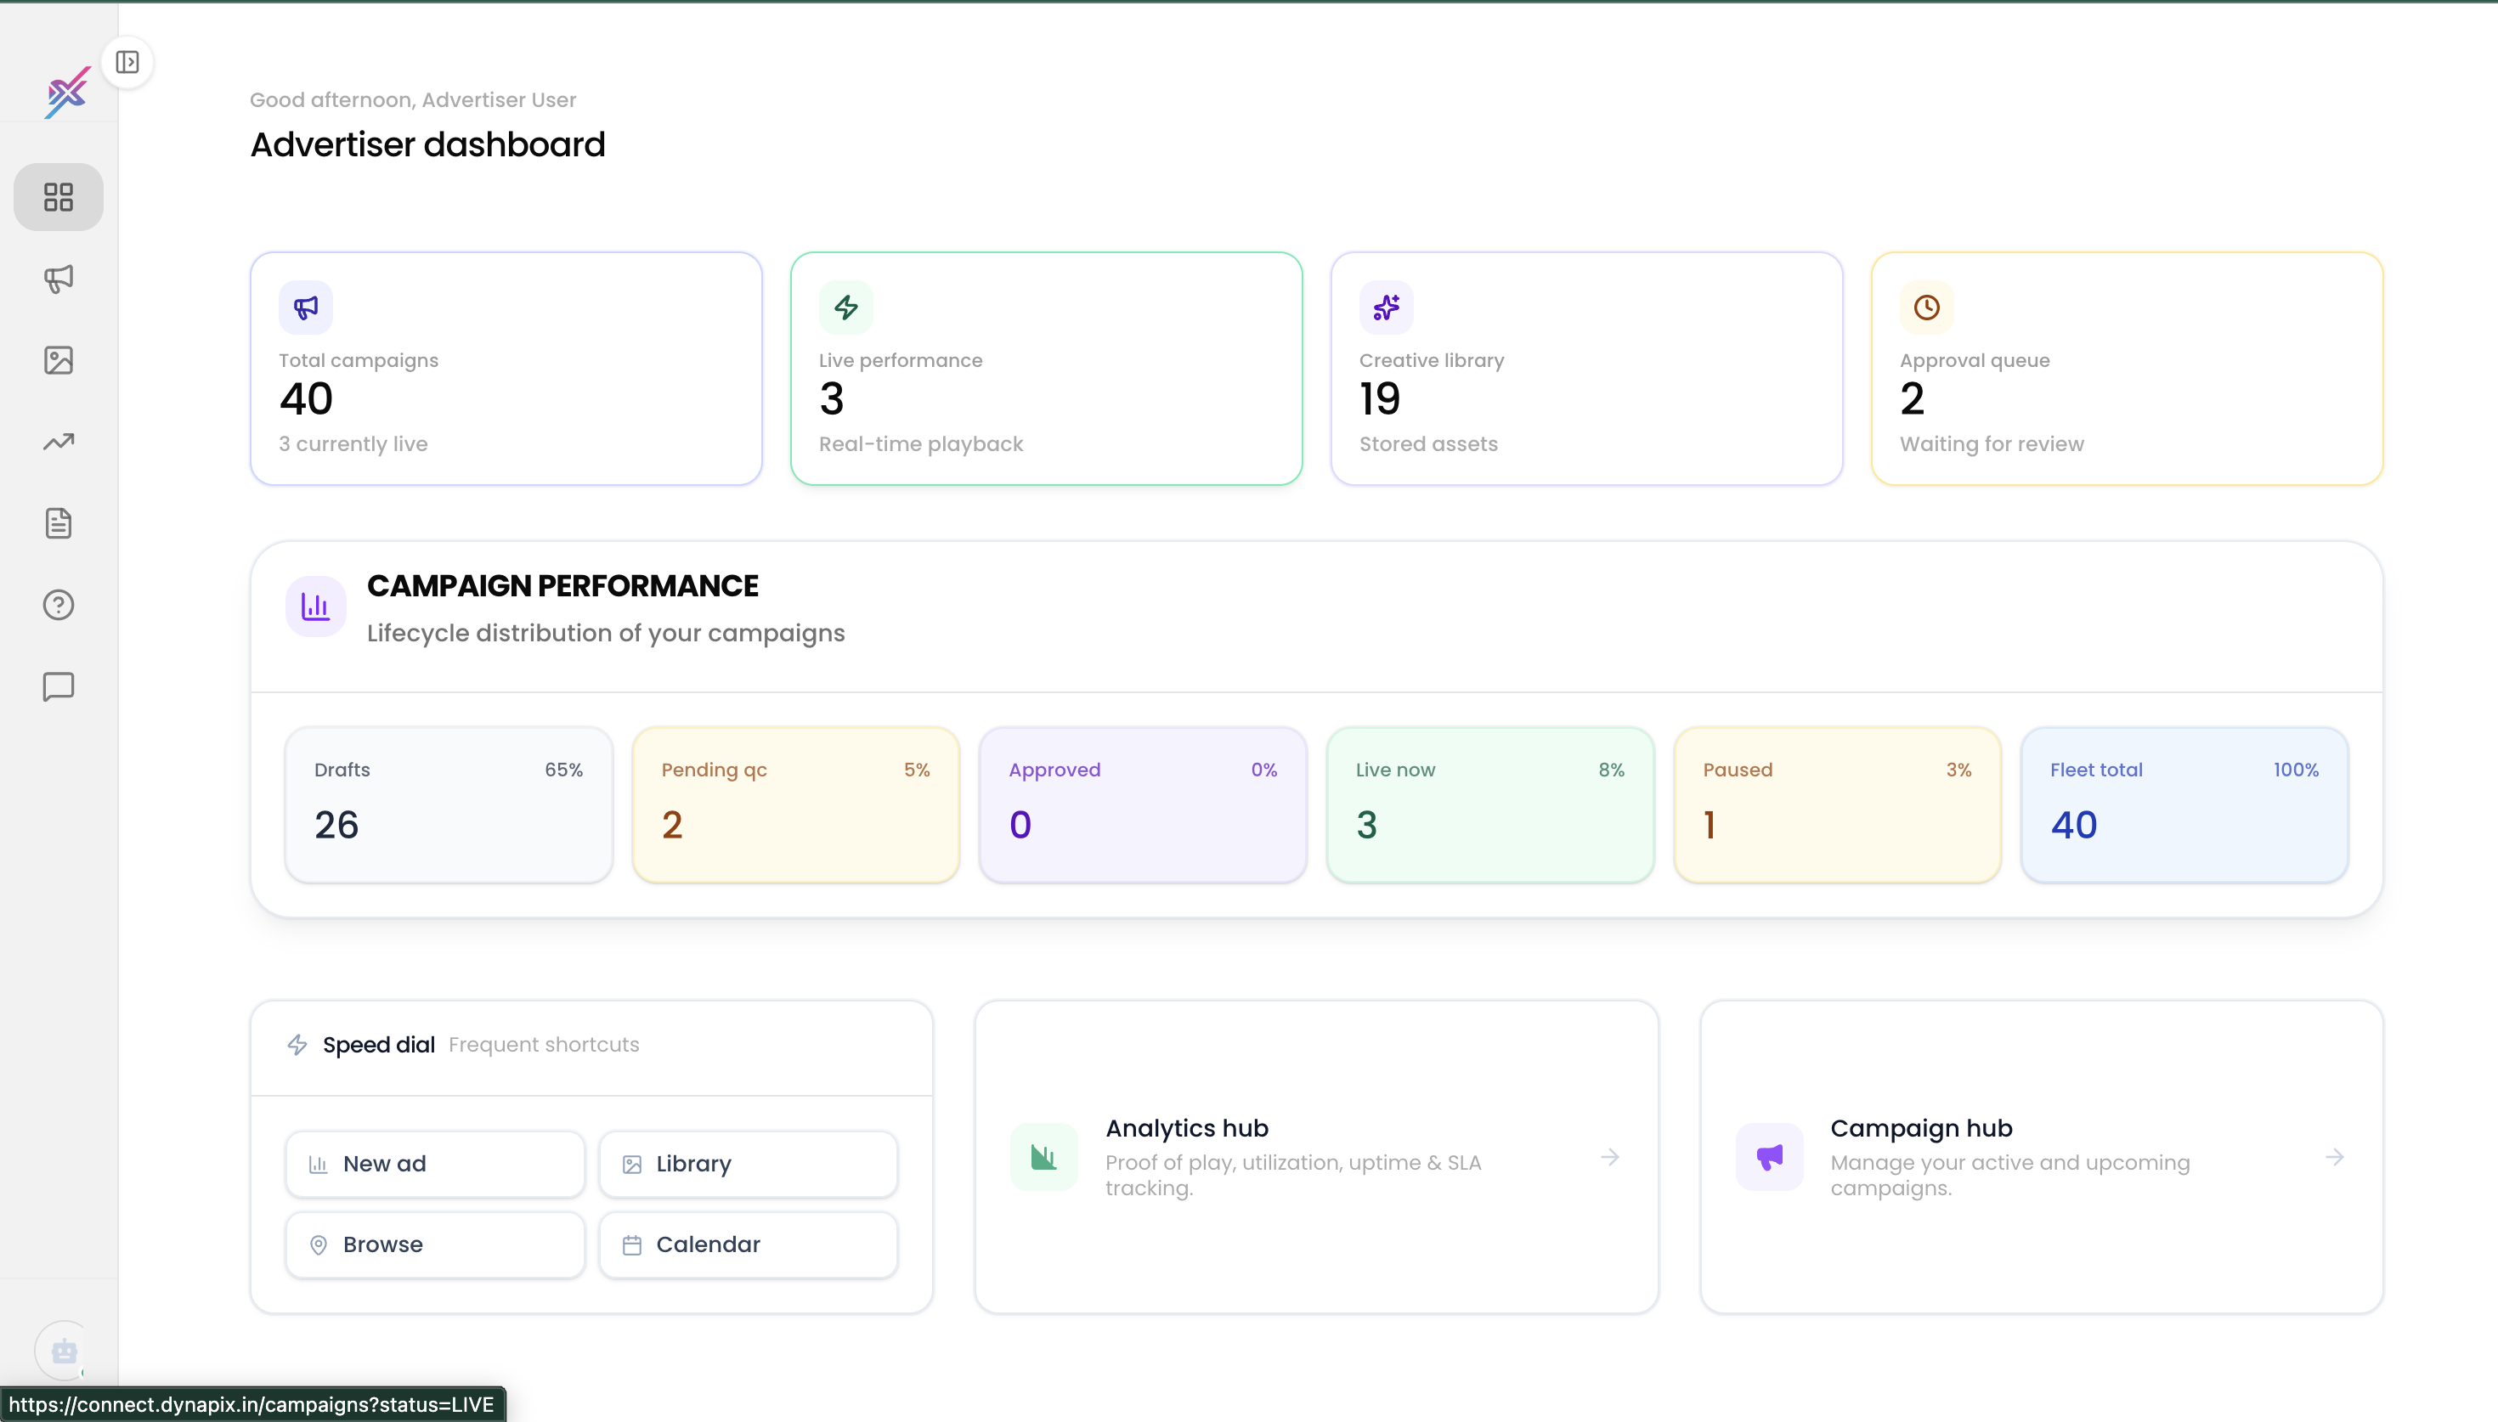Click 'Lifecycle distribution of your campaigns' subtitle
Image resolution: width=2498 pixels, height=1422 pixels.
(606, 634)
